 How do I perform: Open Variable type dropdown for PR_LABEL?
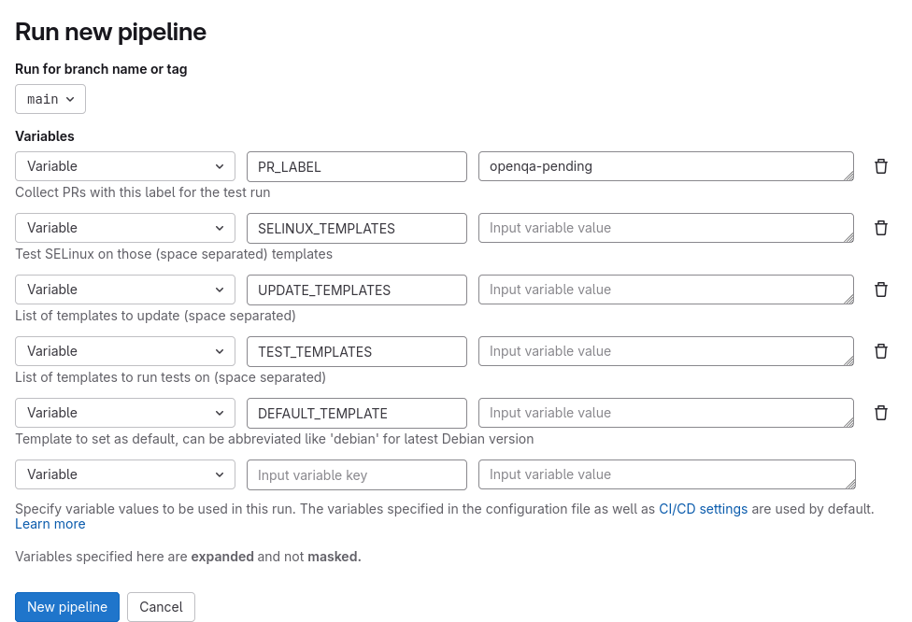(125, 166)
